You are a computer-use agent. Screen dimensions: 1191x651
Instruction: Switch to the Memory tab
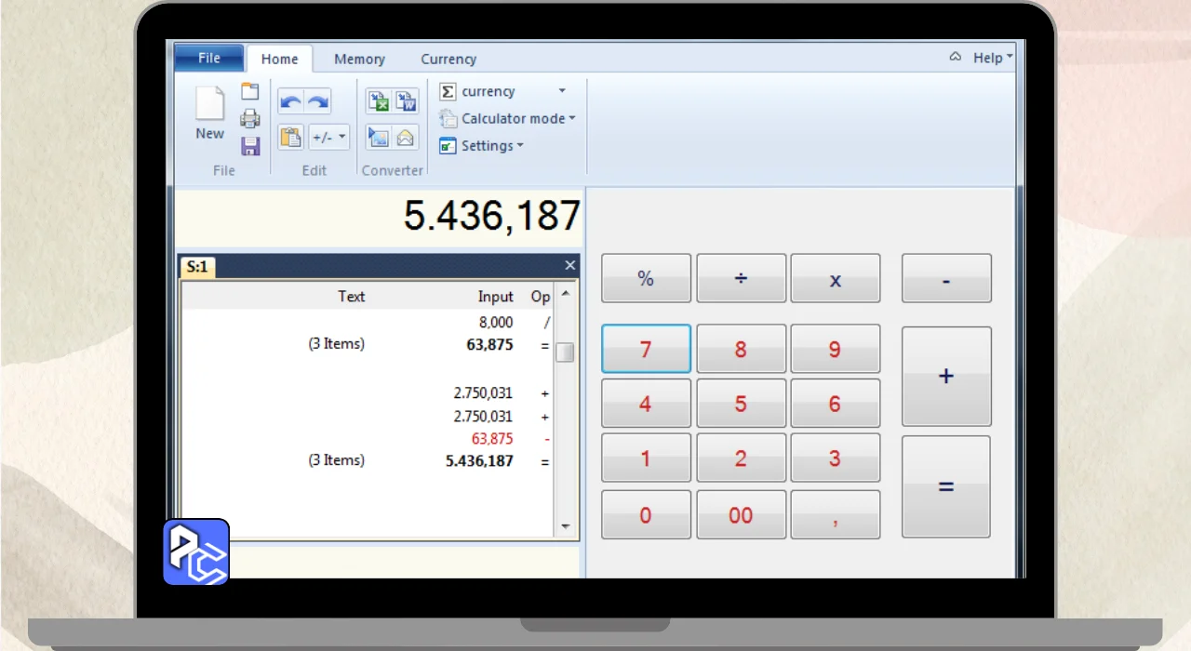[x=359, y=59]
